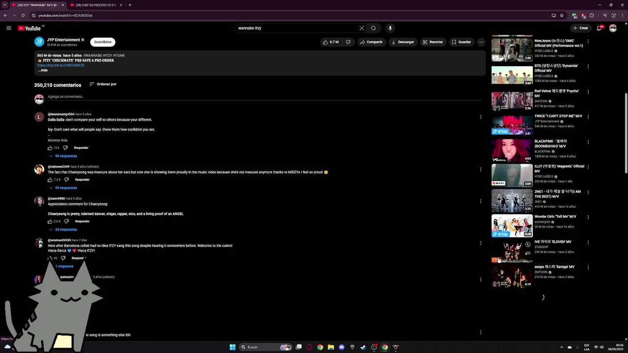Viewport: 628px width, 353px height.
Task: Click the #WANNABE hashtag
Action: [x=93, y=55]
